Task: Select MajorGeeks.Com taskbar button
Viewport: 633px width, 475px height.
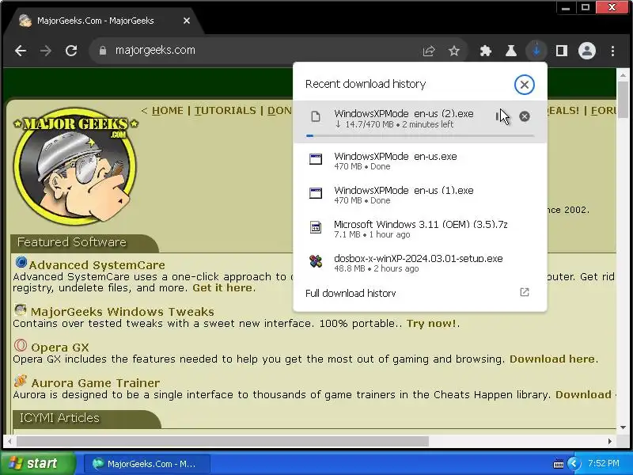Action: pos(146,464)
